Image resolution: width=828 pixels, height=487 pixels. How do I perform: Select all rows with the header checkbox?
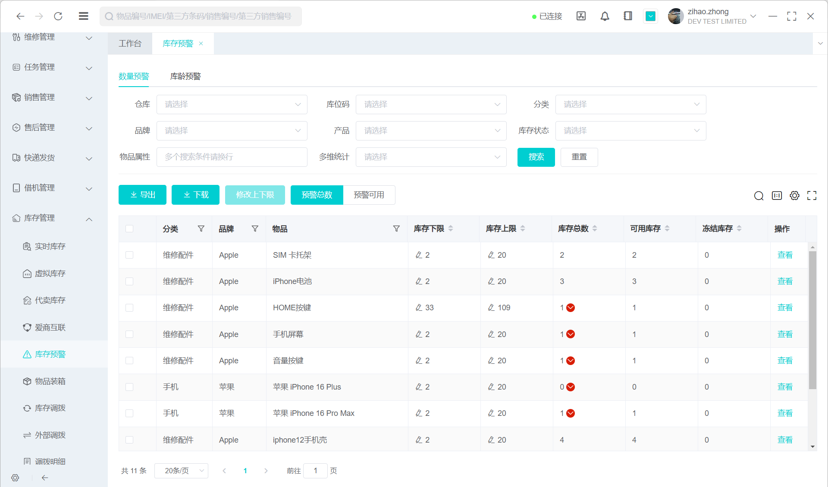129,229
